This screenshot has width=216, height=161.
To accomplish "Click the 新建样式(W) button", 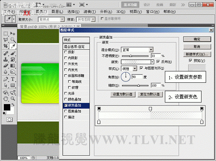I will 197,54.
